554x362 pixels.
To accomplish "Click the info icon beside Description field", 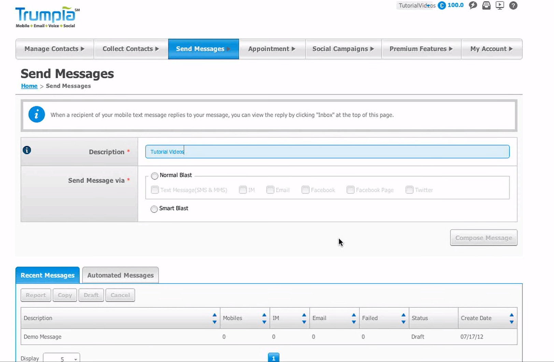I will 27,150.
